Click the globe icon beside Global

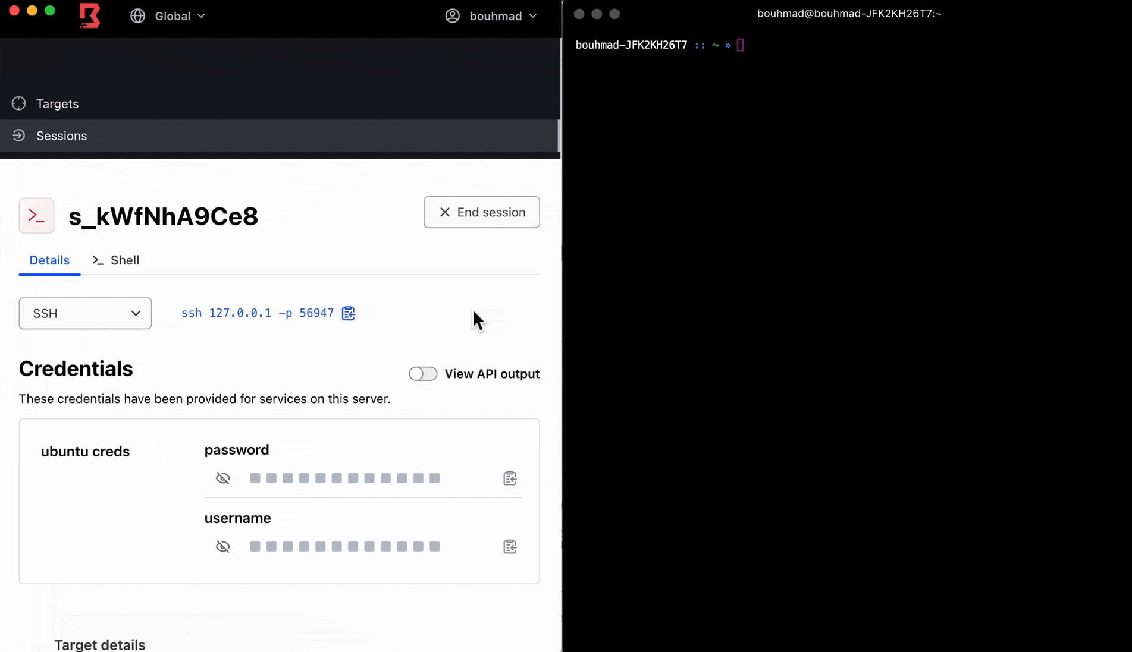tap(138, 16)
